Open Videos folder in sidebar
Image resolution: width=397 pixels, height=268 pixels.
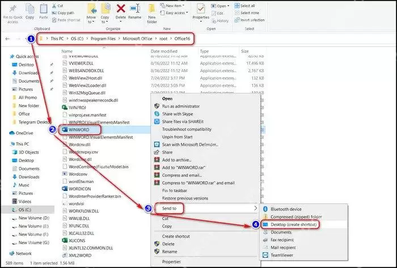(22, 202)
